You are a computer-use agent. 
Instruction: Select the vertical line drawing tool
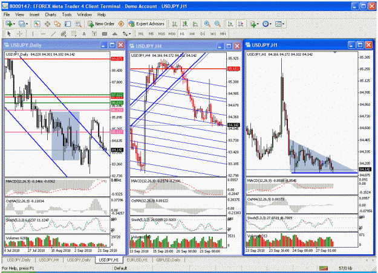(33, 34)
